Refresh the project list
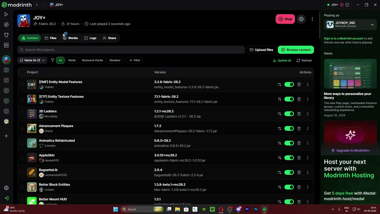Image resolution: width=380 pixels, height=214 pixels. click(304, 60)
